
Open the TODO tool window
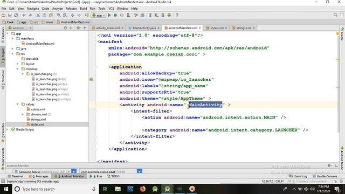click(113, 176)
